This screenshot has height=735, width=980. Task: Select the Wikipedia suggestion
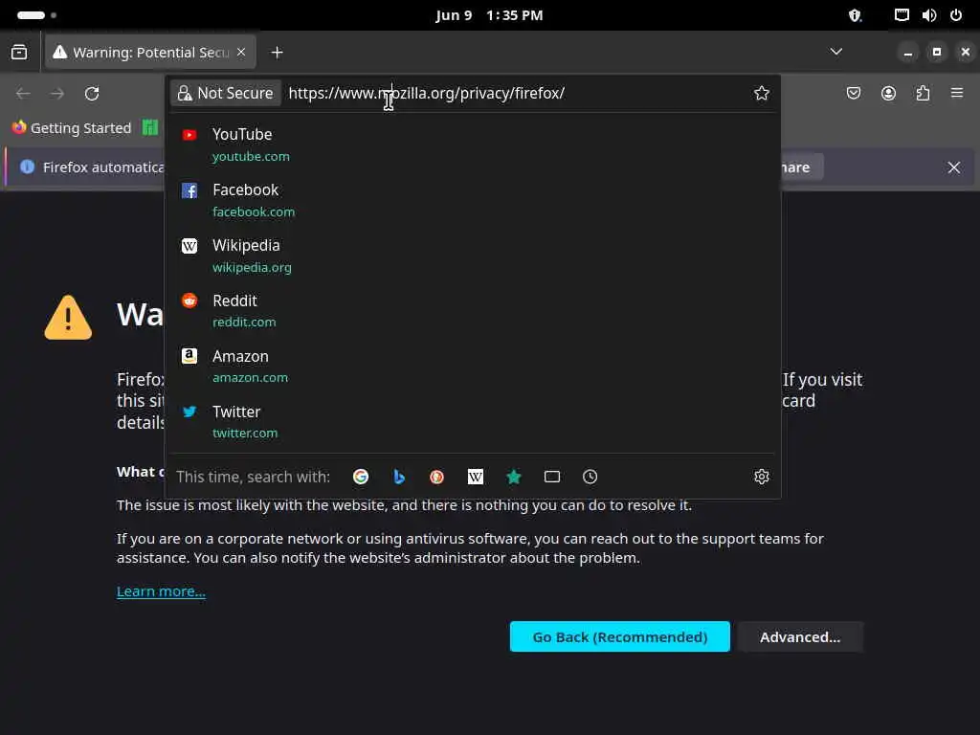click(473, 256)
